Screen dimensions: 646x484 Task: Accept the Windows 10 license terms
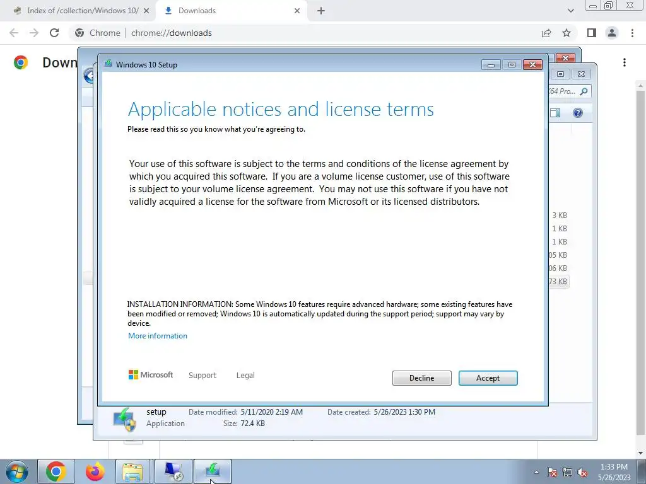[488, 378]
